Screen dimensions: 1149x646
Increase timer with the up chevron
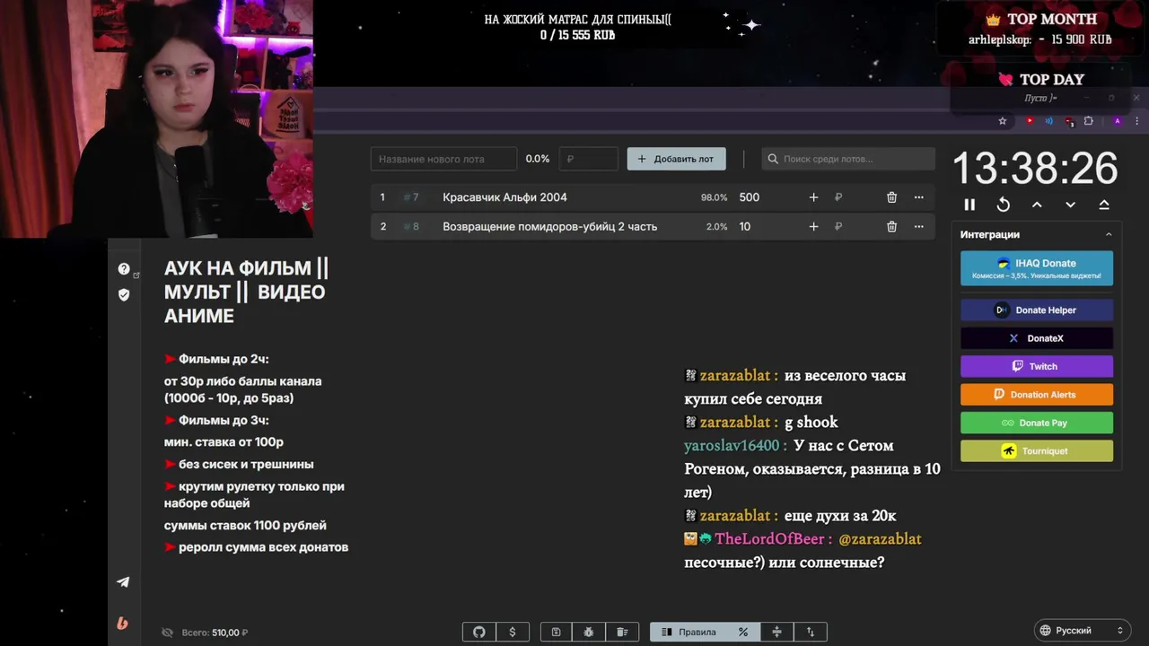pyautogui.click(x=1037, y=205)
